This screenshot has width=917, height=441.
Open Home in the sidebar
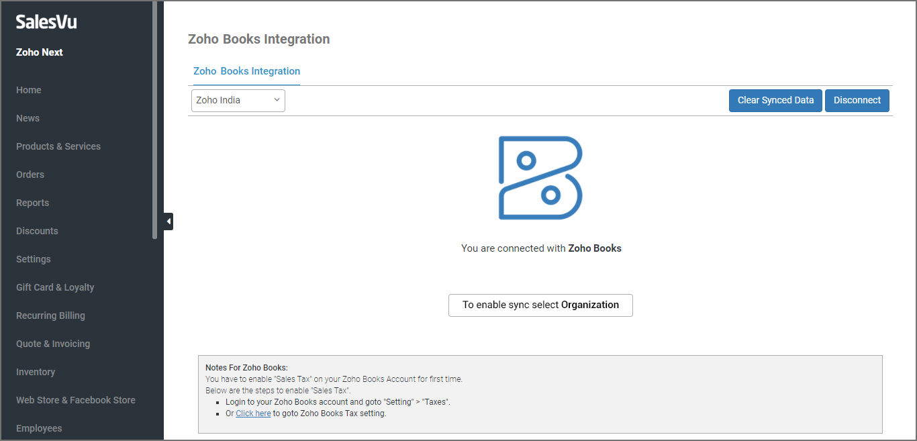(x=29, y=90)
